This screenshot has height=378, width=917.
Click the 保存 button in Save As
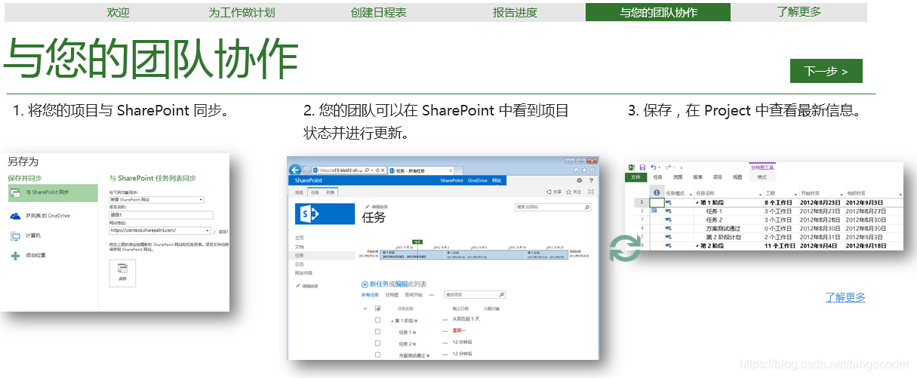122,272
